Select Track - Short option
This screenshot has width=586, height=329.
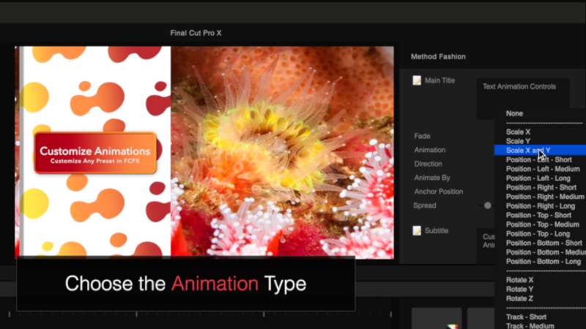pos(526,317)
